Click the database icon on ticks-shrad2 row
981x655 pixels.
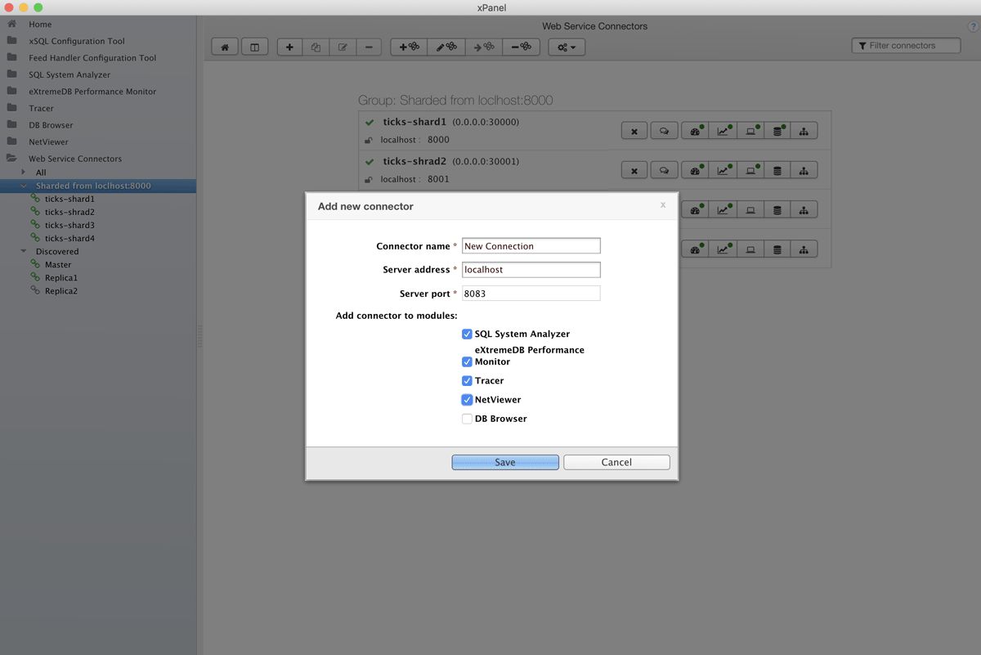click(x=777, y=170)
